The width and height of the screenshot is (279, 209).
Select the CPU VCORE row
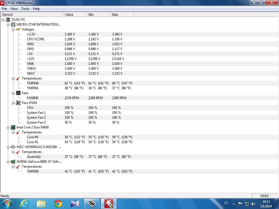[153, 39]
